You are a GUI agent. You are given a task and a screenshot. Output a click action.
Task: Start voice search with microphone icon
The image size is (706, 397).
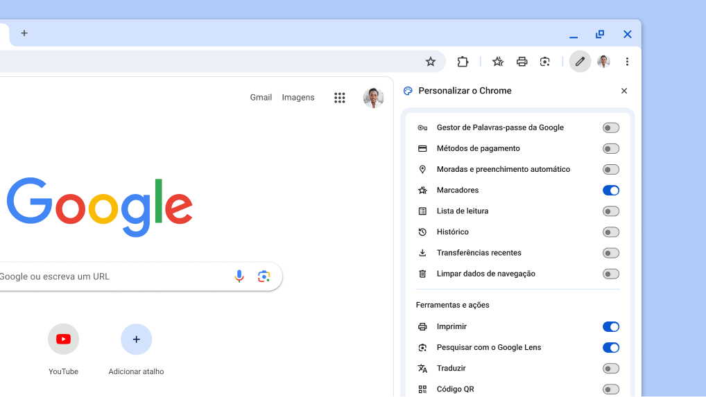coord(239,276)
